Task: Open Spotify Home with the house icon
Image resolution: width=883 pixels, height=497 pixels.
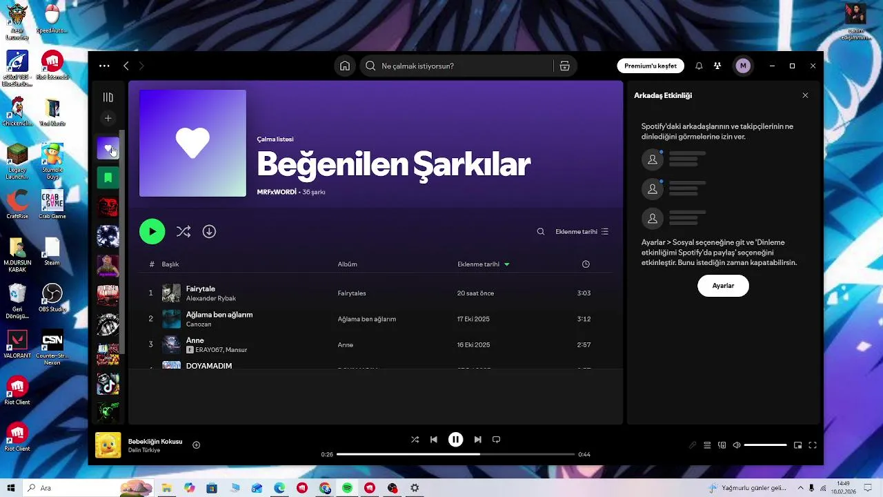Action: coord(345,66)
